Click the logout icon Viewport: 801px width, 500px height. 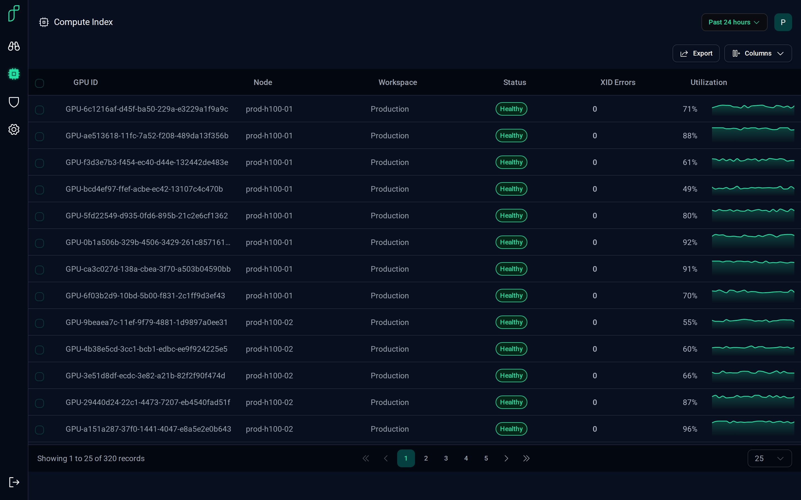(14, 482)
